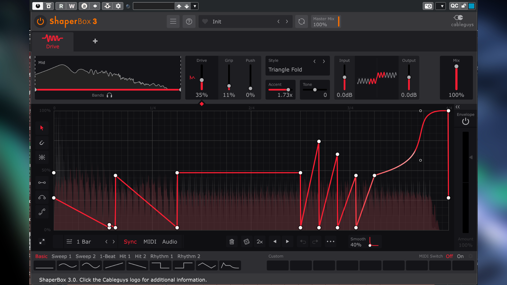Switch to the Sweep 1 preset category
This screenshot has width=507, height=285.
[x=61, y=256]
